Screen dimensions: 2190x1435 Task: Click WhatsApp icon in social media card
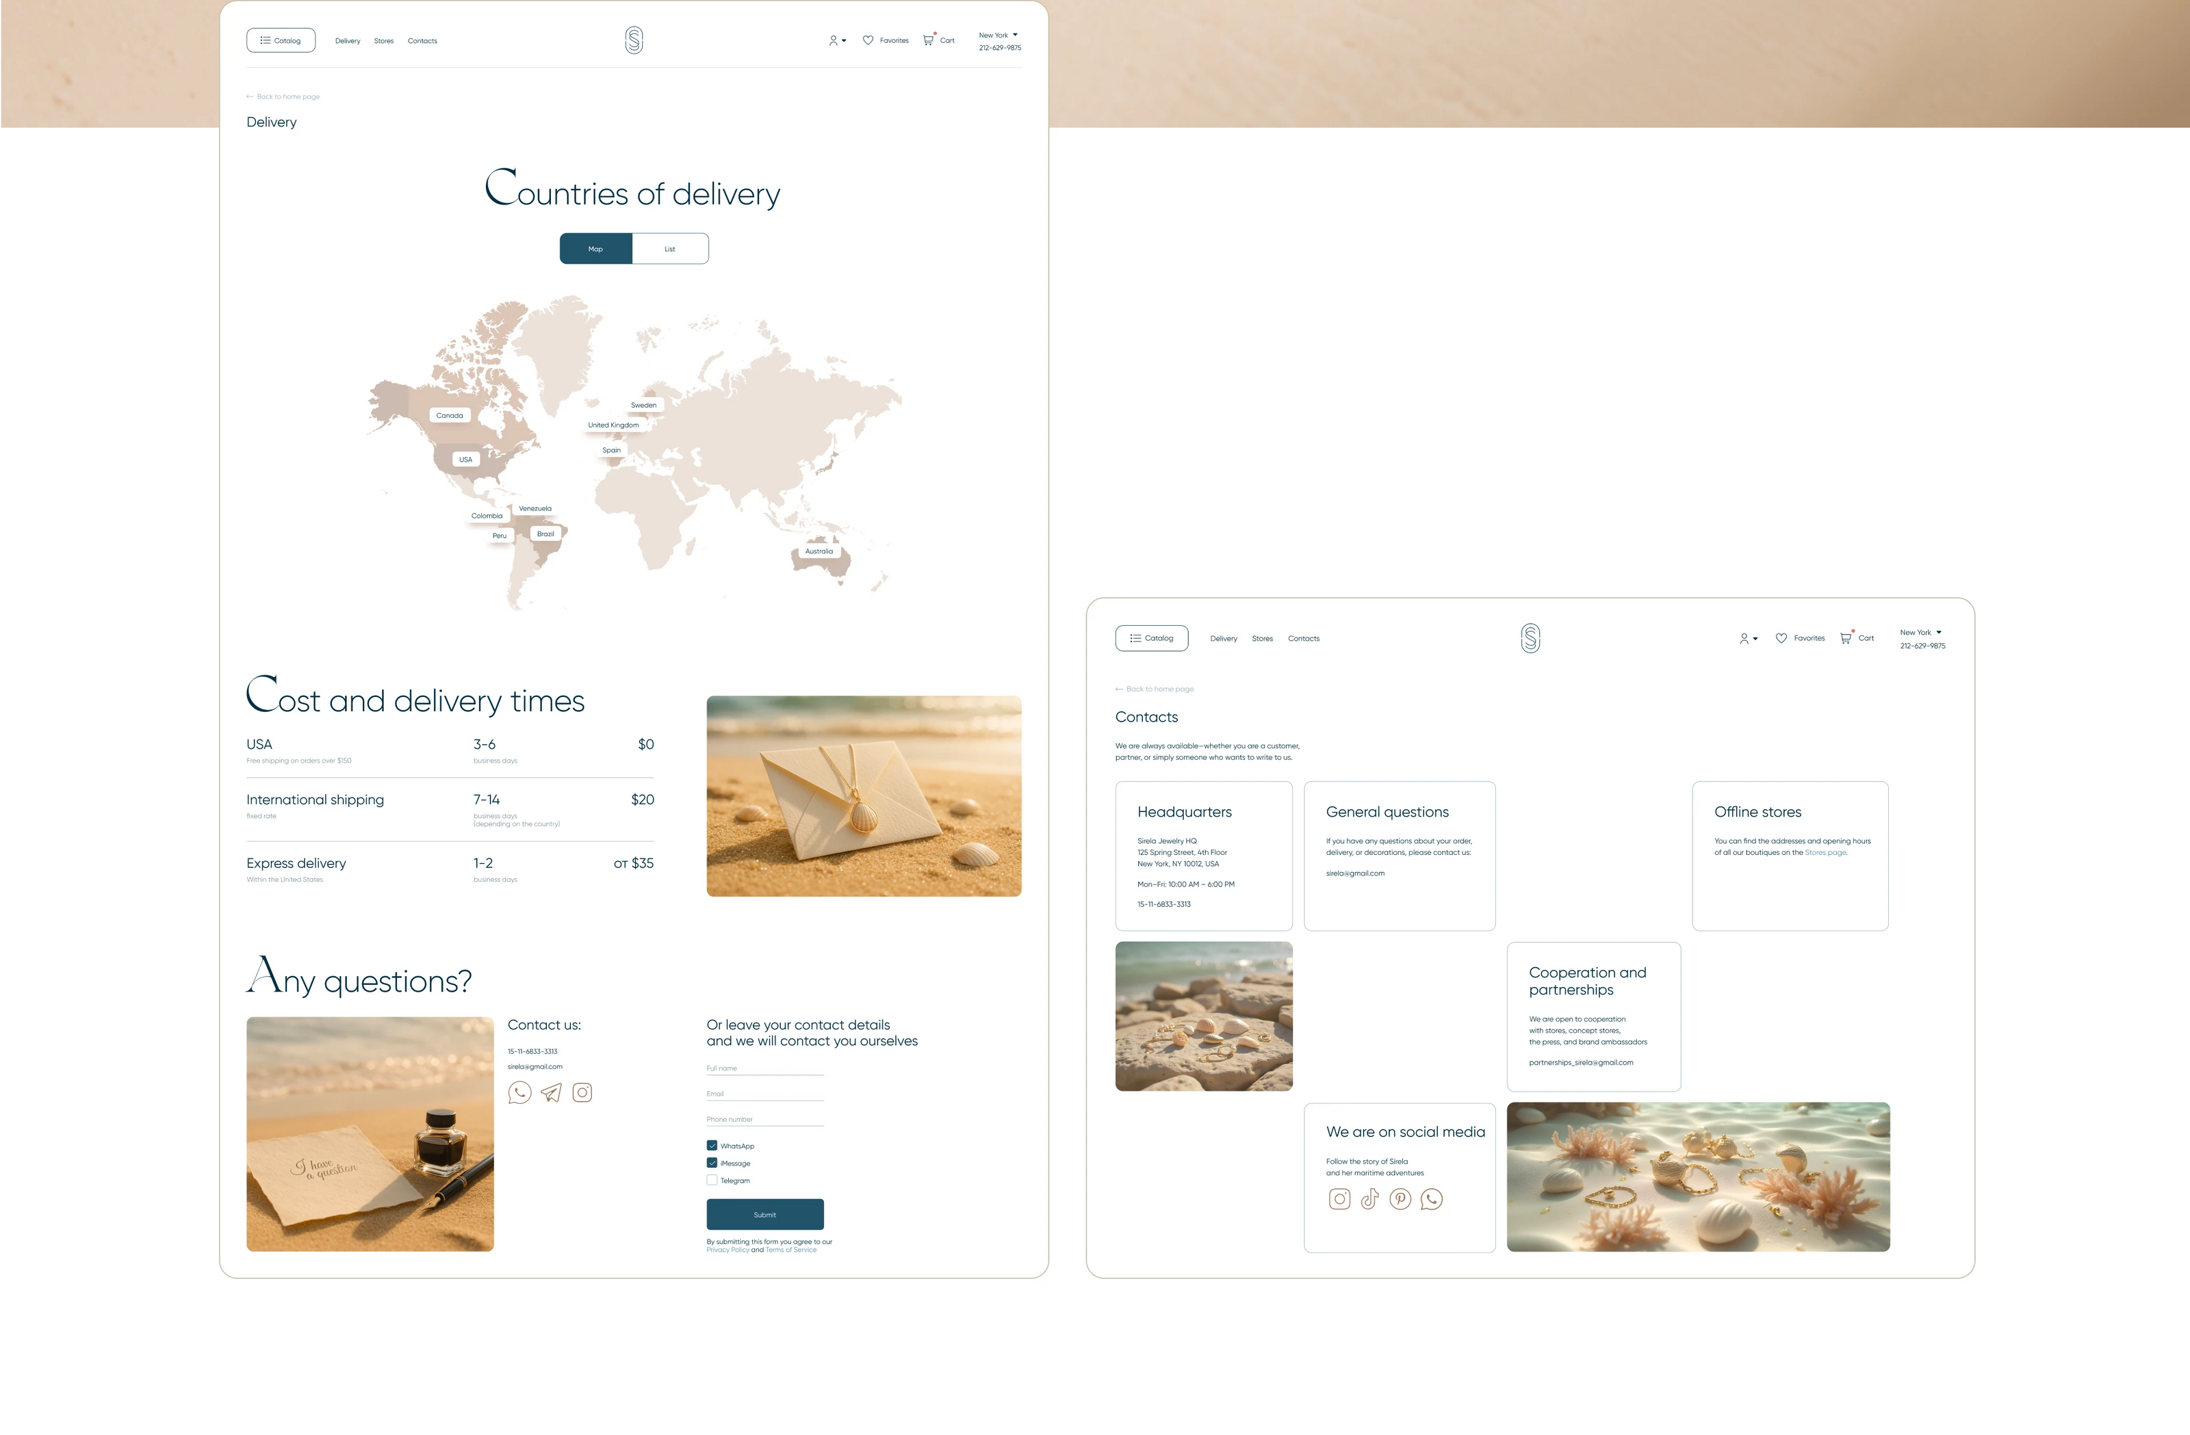pyautogui.click(x=1432, y=1198)
